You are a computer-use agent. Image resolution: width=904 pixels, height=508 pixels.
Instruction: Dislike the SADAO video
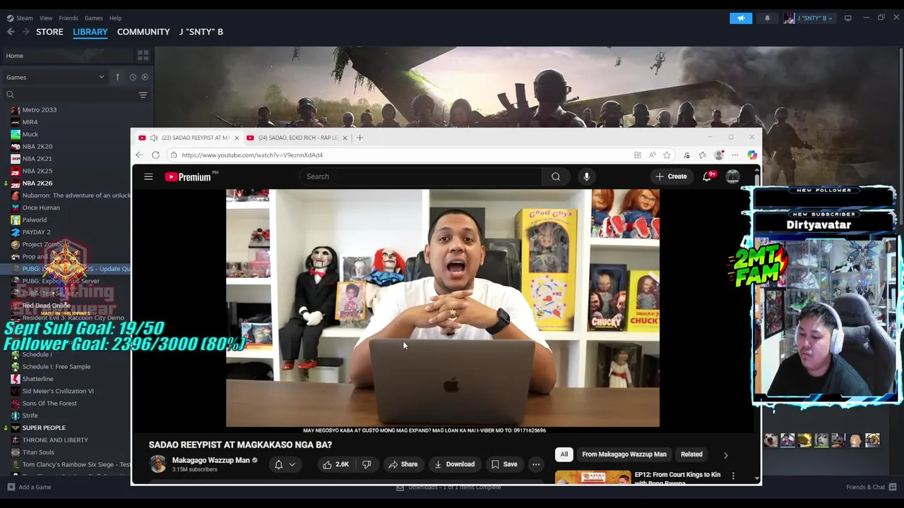[x=367, y=464]
